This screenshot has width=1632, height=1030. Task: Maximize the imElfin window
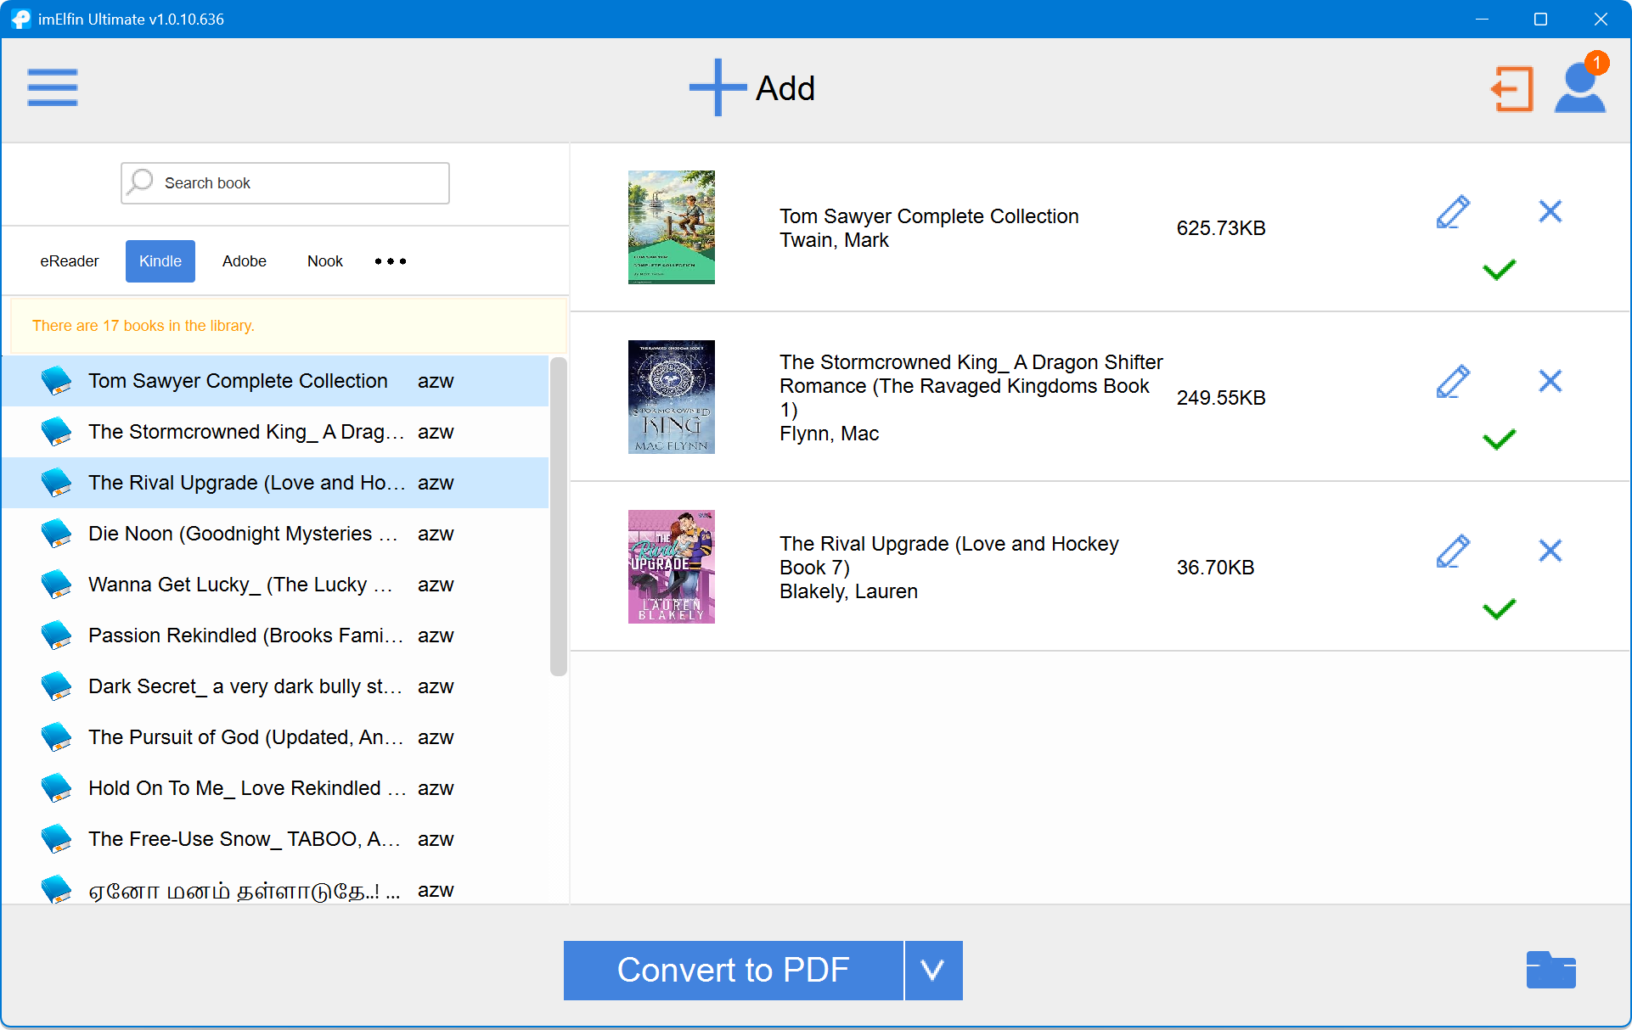click(1540, 19)
